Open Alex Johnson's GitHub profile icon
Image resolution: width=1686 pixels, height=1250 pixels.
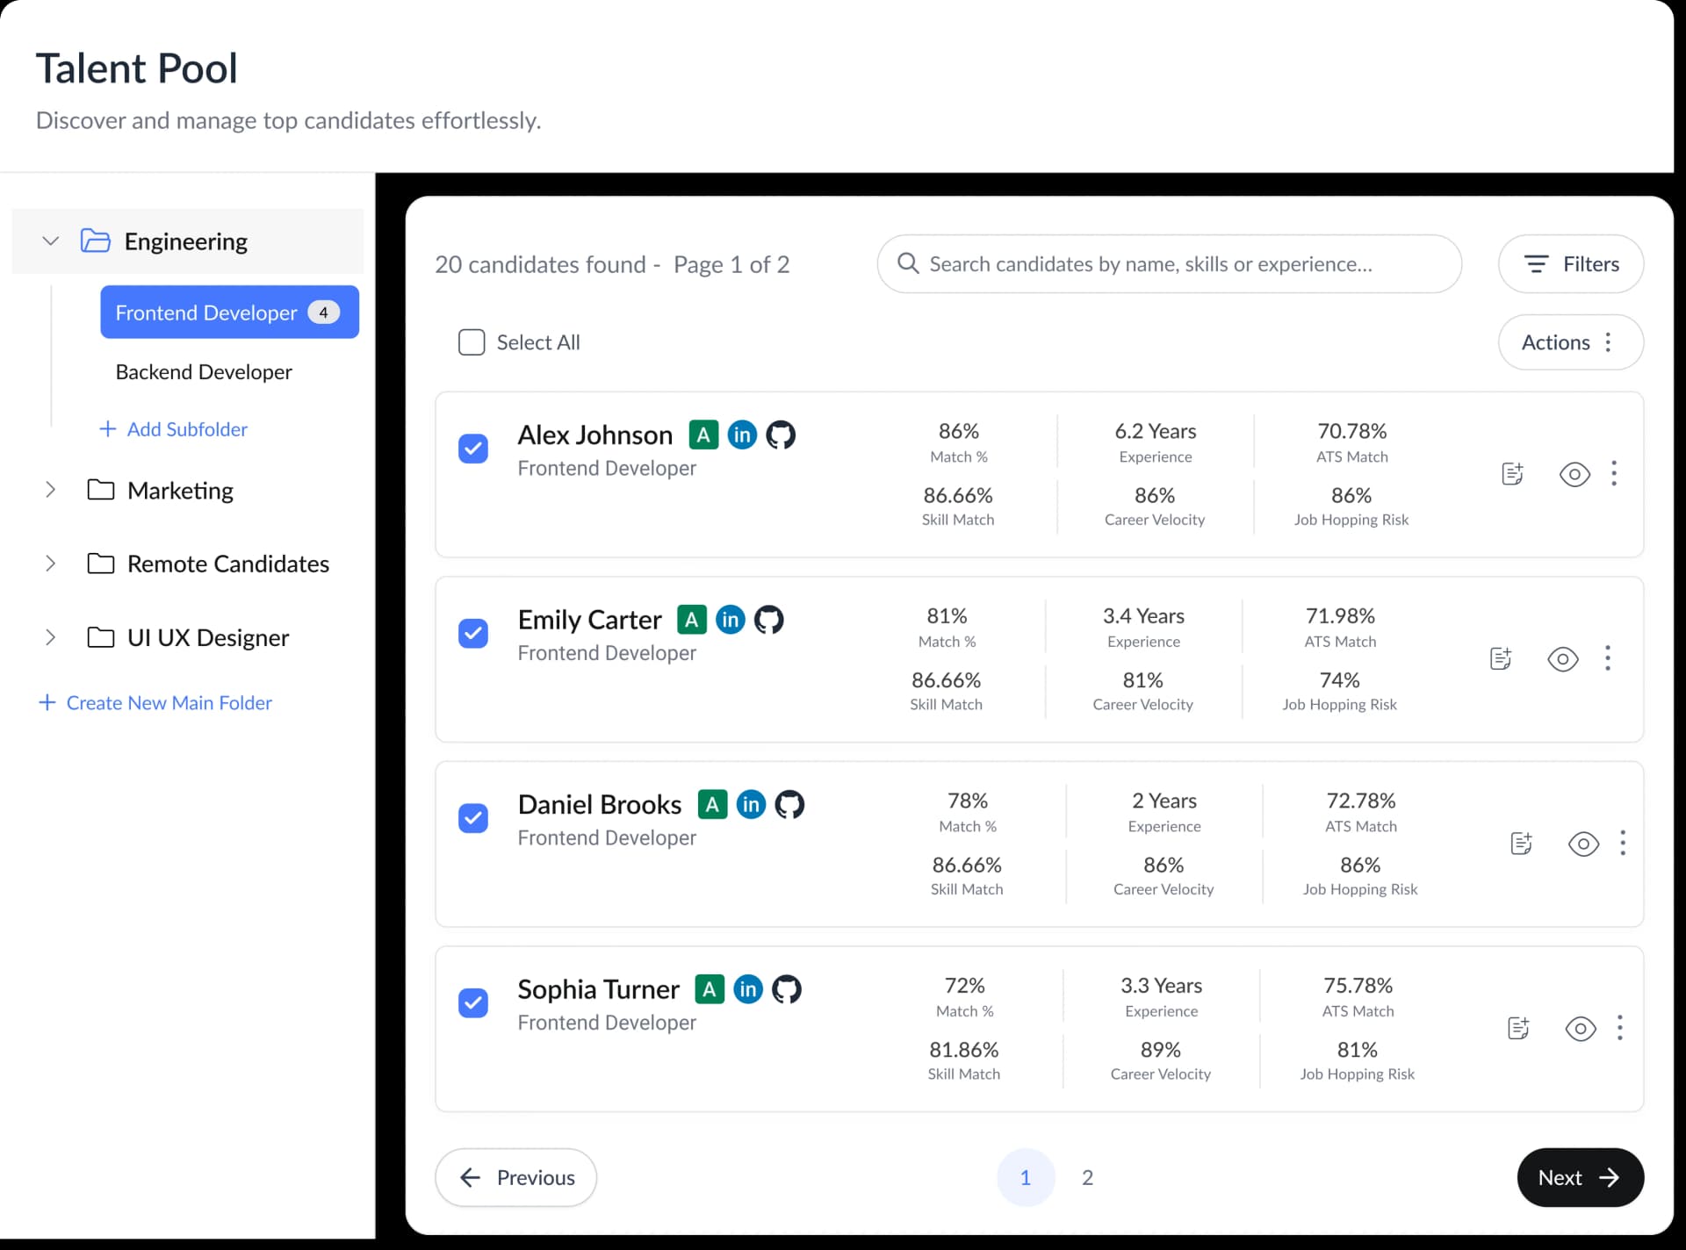(x=781, y=435)
